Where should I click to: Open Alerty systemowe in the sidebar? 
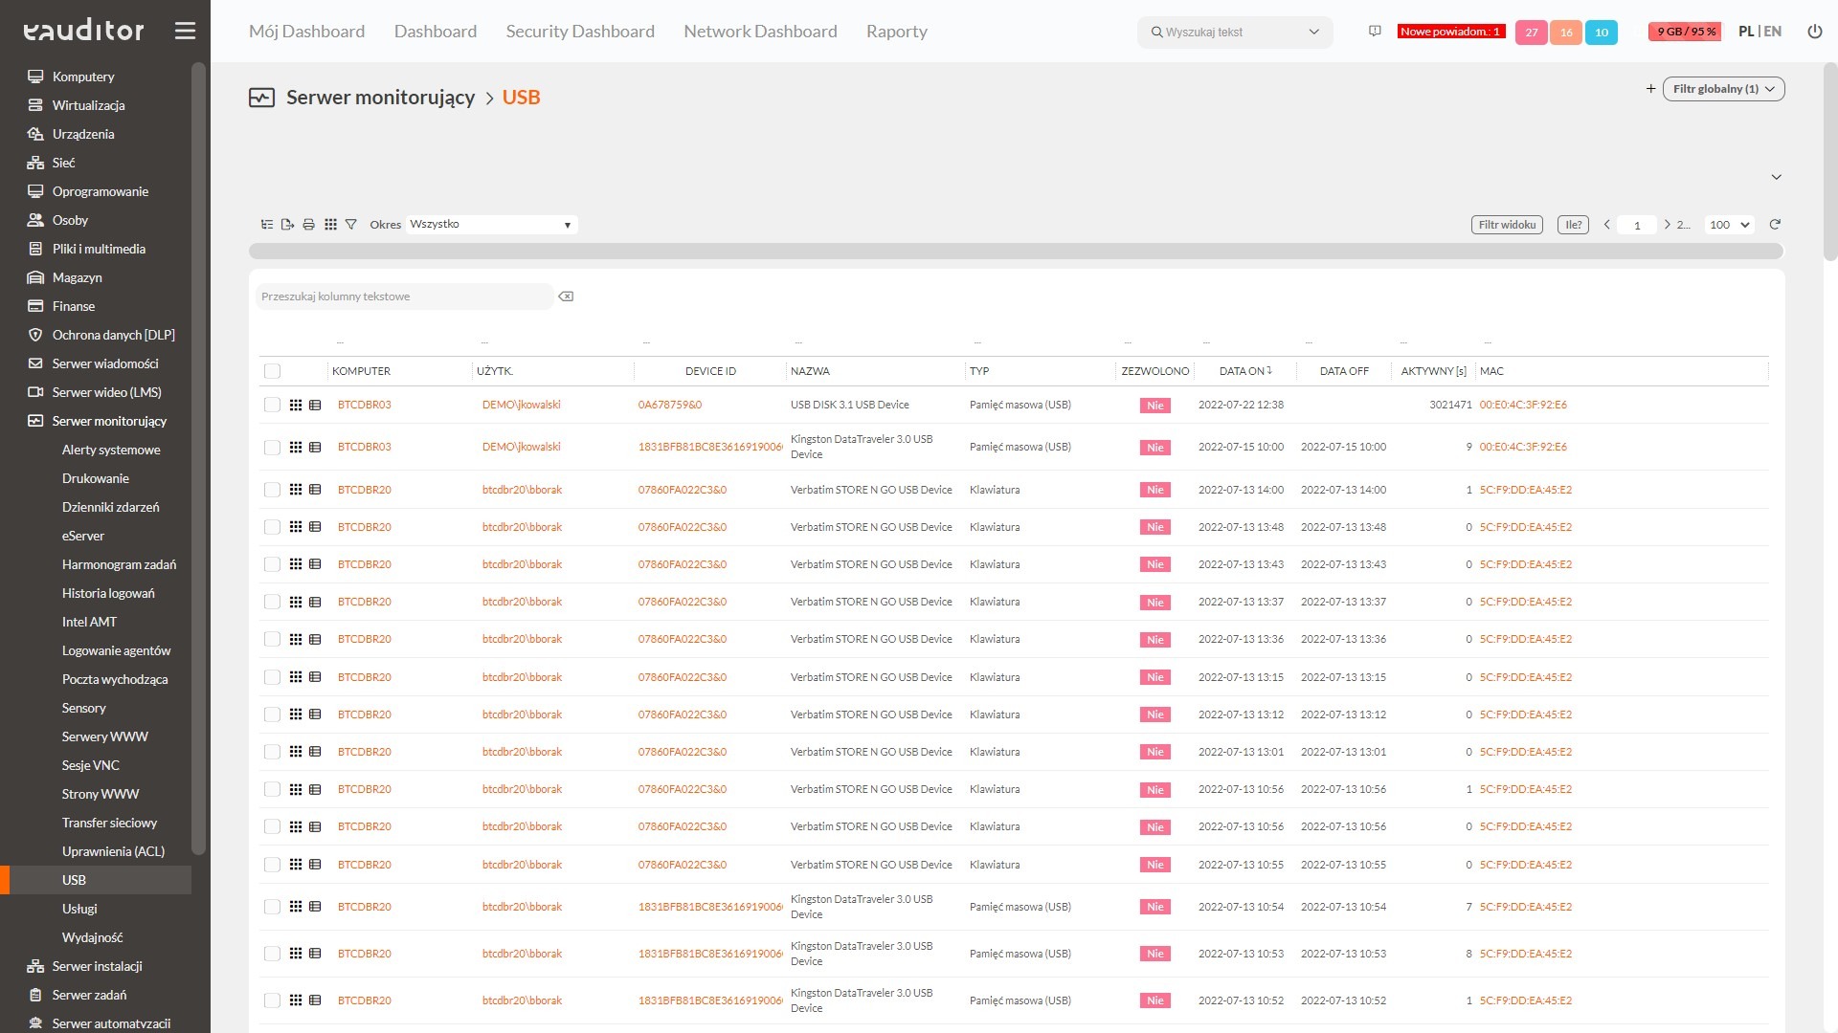111,450
